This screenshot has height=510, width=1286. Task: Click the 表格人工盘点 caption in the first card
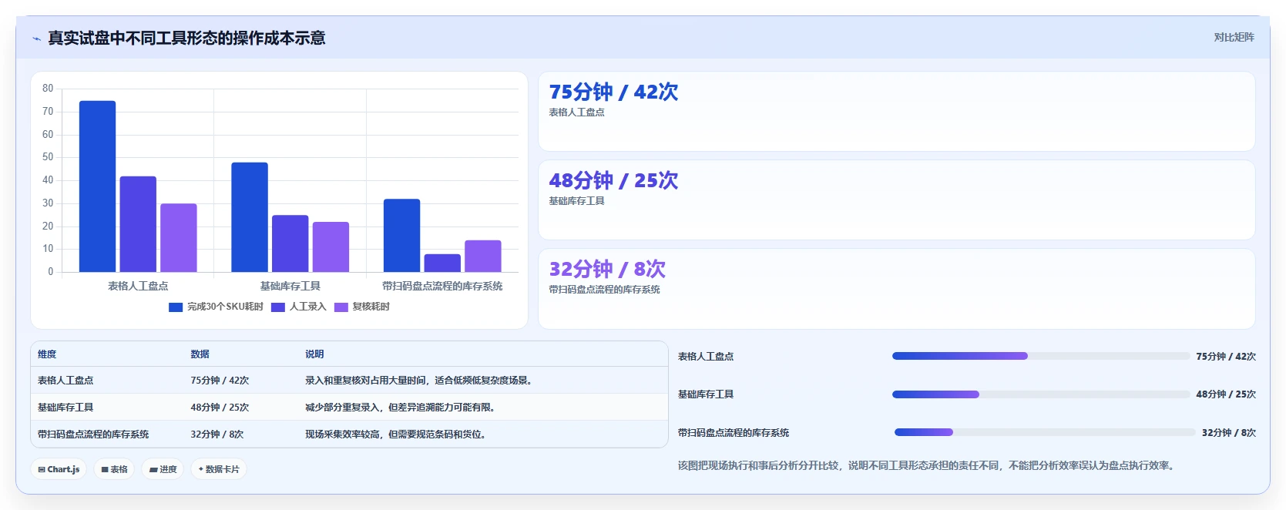pyautogui.click(x=576, y=112)
